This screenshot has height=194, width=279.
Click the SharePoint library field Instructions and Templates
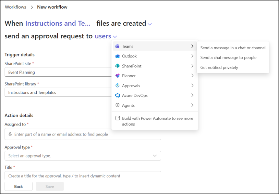tap(58, 92)
